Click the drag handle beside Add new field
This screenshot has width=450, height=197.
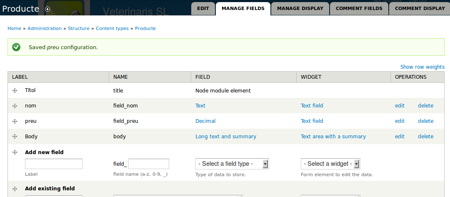[x=15, y=152]
